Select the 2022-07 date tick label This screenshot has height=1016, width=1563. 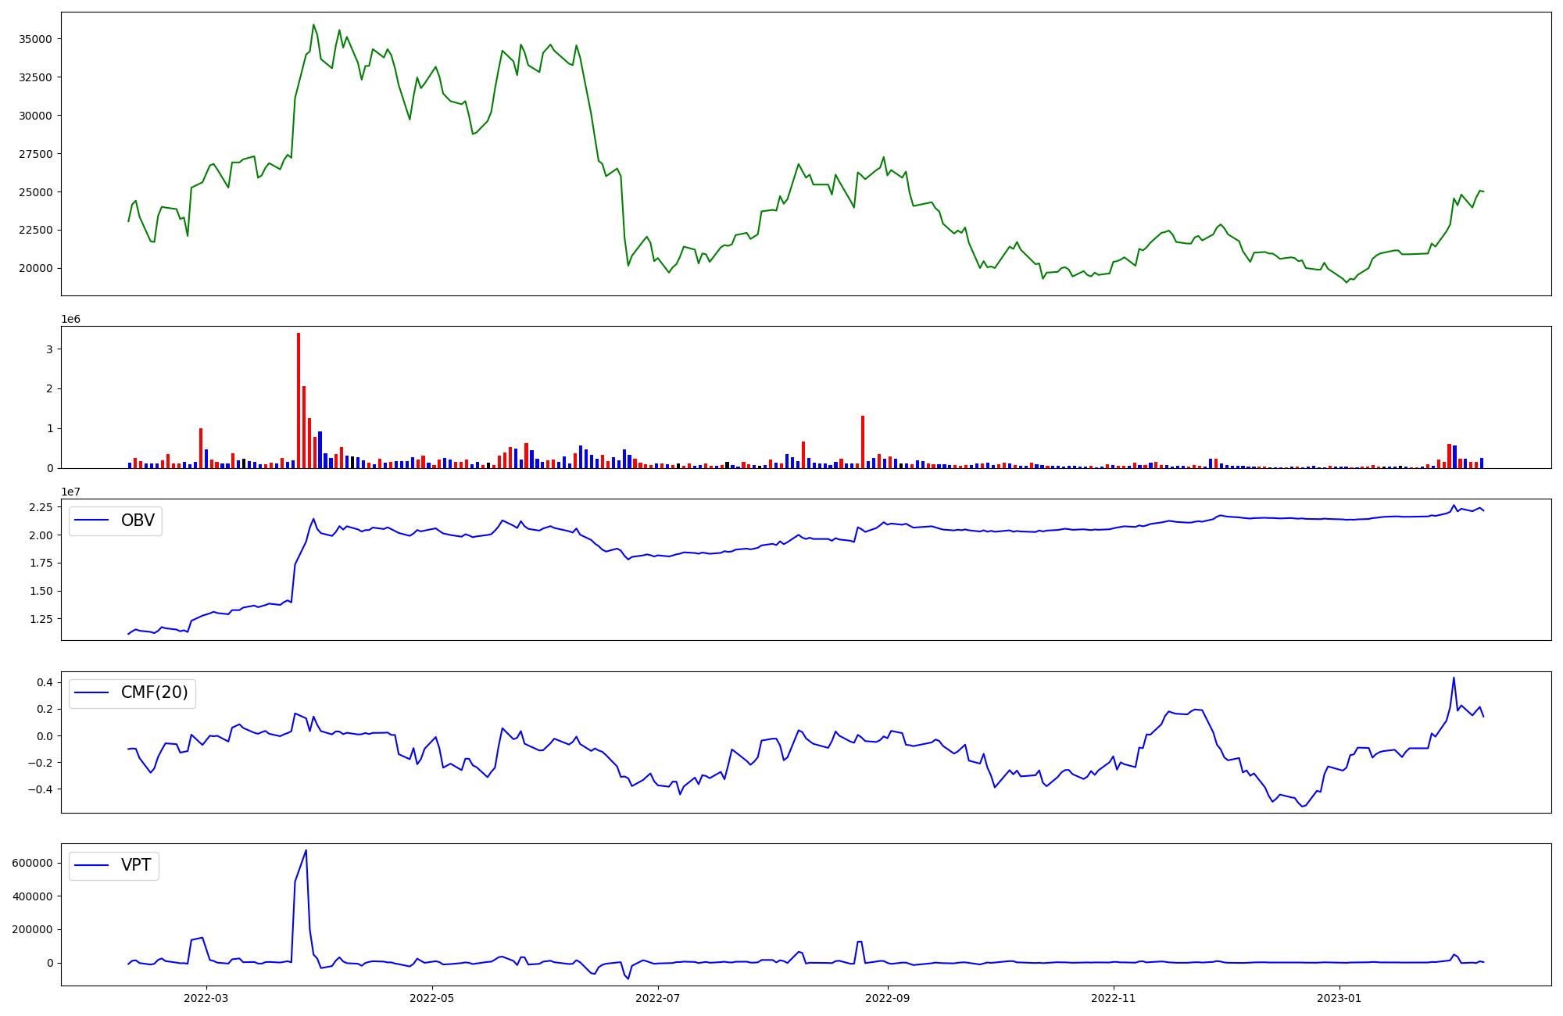point(658,998)
